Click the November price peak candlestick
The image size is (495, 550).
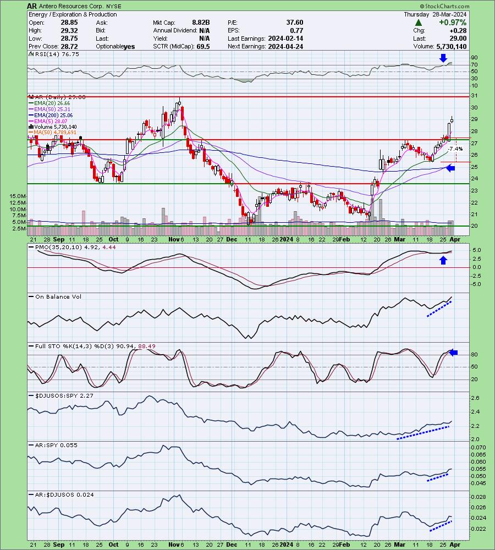coord(180,103)
